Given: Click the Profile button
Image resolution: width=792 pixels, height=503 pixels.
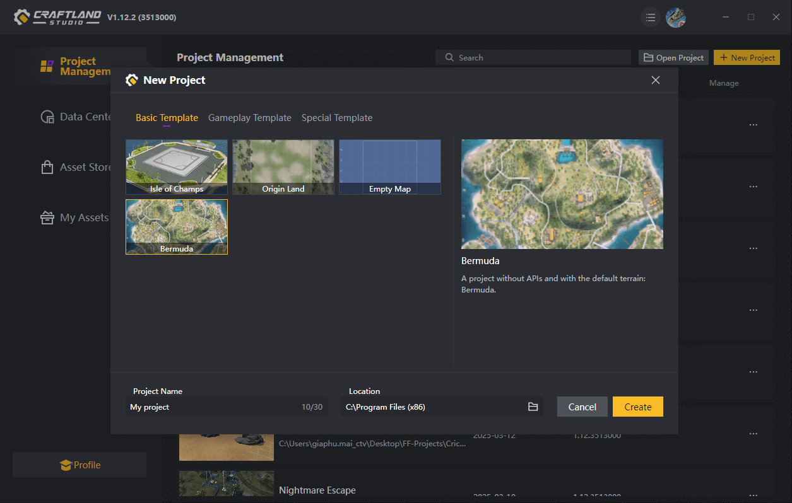Looking at the screenshot, I should [80, 465].
